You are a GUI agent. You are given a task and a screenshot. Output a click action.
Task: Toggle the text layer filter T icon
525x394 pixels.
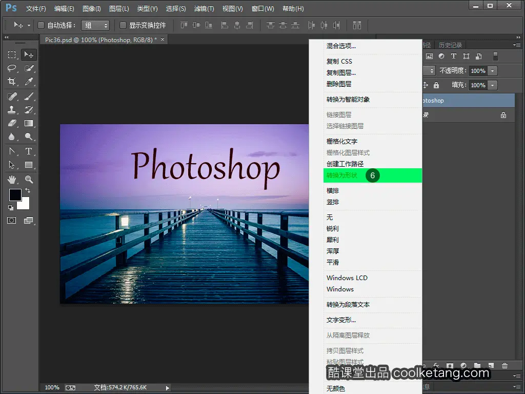[454, 56]
